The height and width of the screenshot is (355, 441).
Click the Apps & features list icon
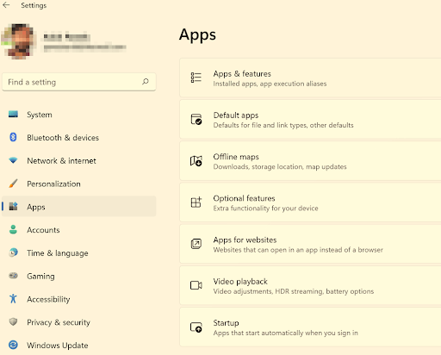196,78
